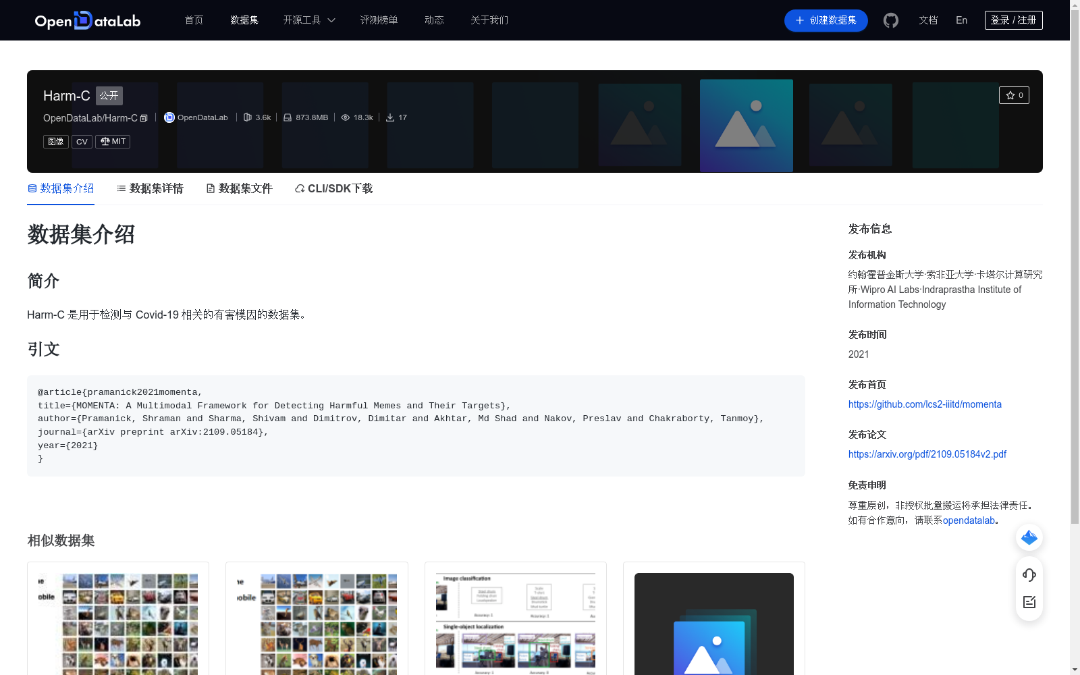Go to 首页 menu item
Image resolution: width=1080 pixels, height=675 pixels.
194,20
